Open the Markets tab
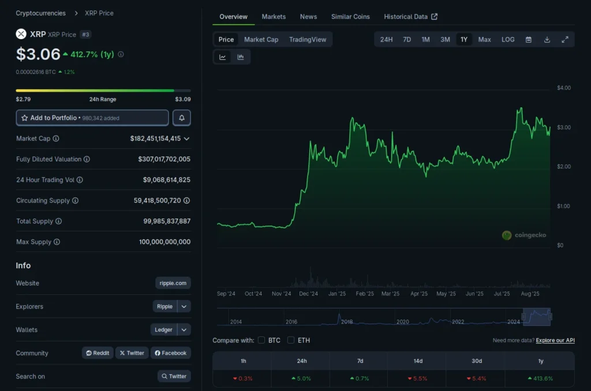Viewport: 591px width, 391px height. point(274,17)
